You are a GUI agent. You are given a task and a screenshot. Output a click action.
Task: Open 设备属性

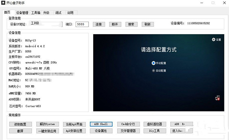101,131
